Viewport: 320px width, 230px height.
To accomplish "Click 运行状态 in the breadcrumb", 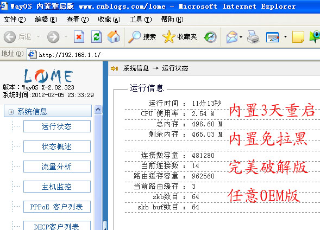I will [175, 68].
